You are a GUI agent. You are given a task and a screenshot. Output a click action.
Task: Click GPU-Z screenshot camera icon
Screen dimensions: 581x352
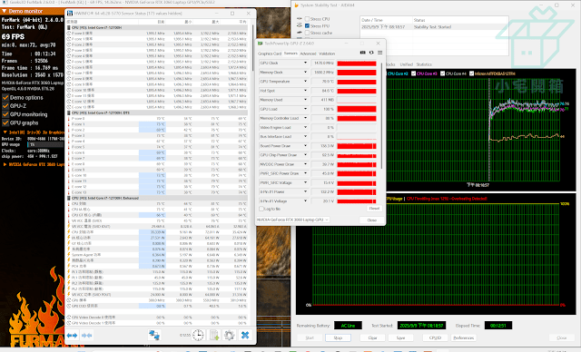click(x=363, y=53)
